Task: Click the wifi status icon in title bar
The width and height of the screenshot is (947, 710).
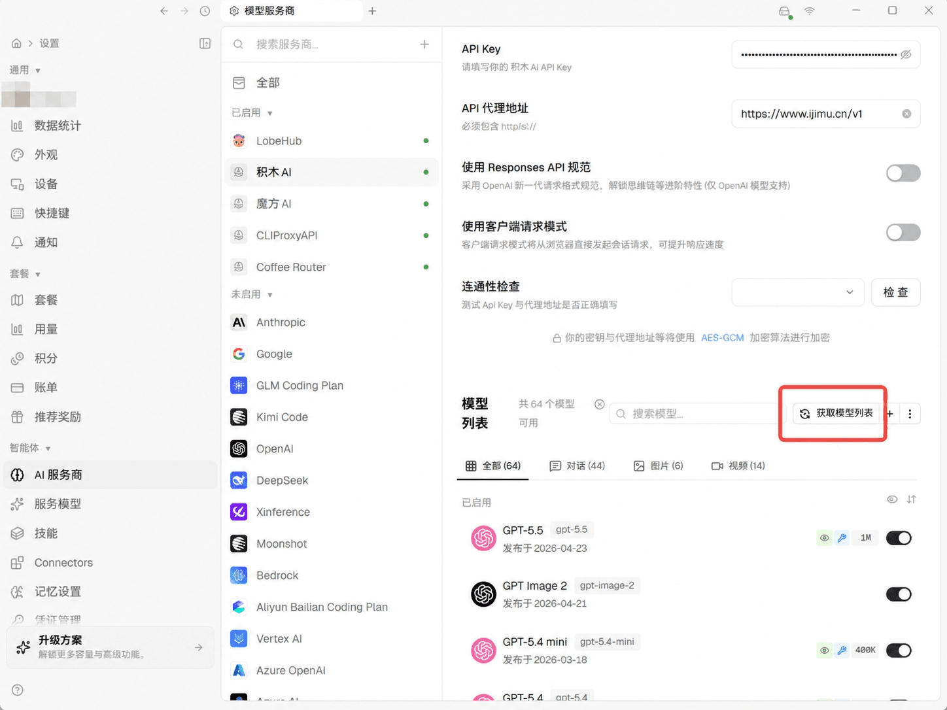Action: [810, 11]
